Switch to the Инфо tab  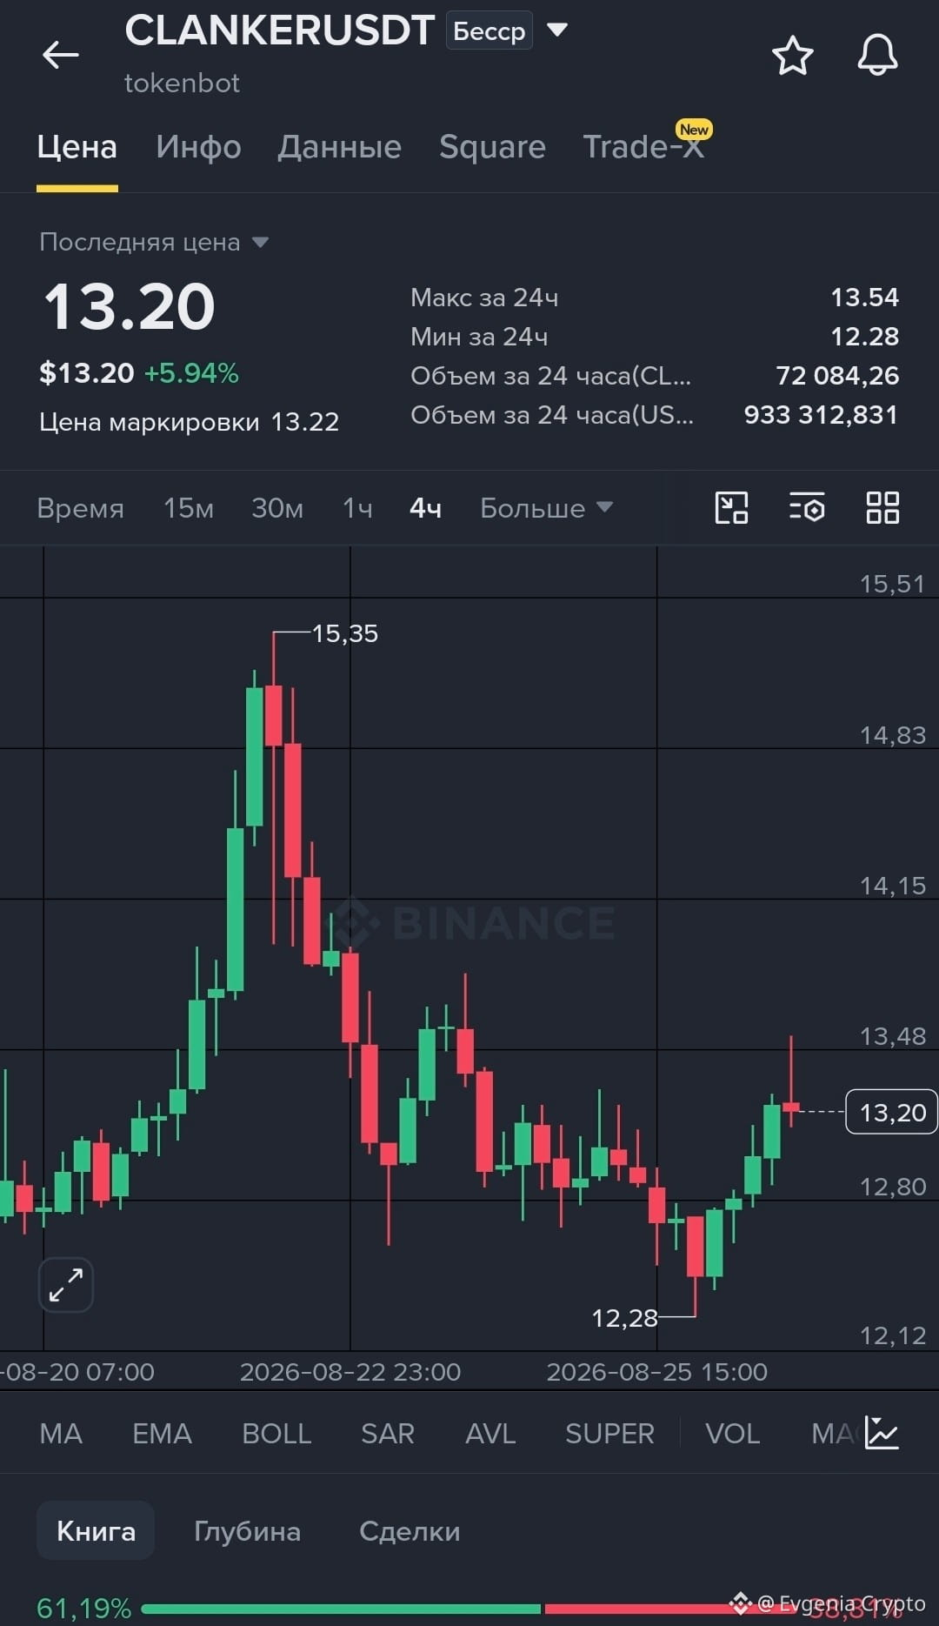click(x=198, y=146)
